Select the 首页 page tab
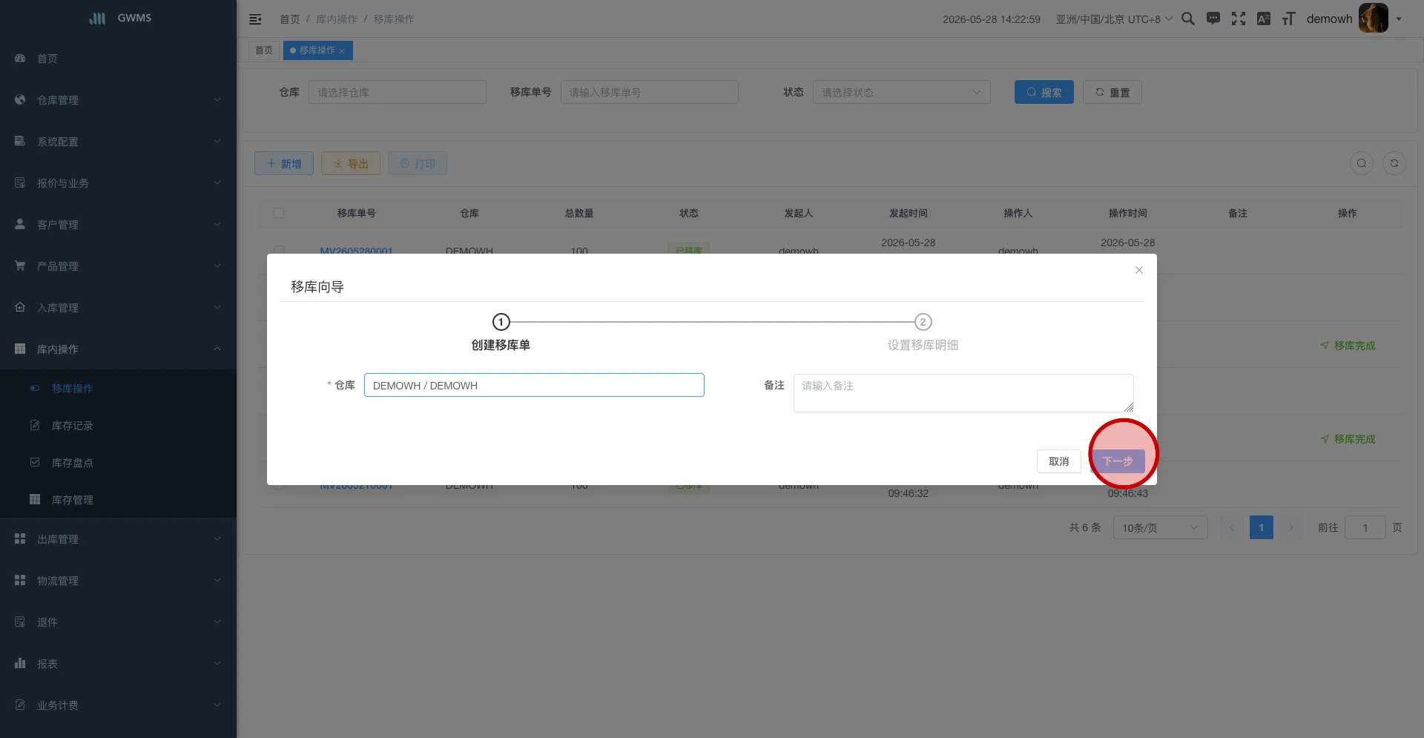Viewport: 1424px width, 738px height. (x=264, y=50)
